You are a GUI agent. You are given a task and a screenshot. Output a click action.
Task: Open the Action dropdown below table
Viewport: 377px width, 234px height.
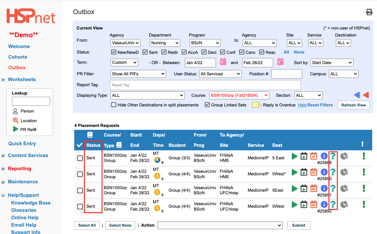click(220, 225)
